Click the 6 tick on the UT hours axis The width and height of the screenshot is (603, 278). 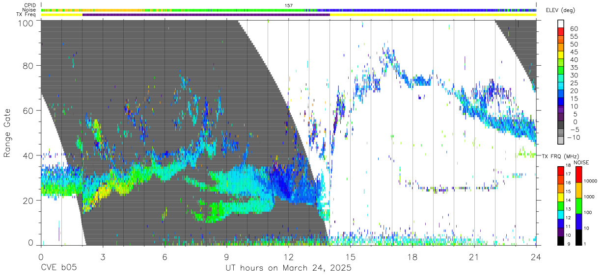pyautogui.click(x=164, y=257)
